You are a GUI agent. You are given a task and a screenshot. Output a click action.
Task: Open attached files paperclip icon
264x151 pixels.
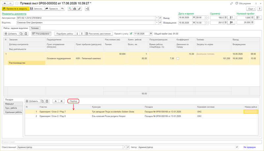pyautogui.click(x=80, y=9)
